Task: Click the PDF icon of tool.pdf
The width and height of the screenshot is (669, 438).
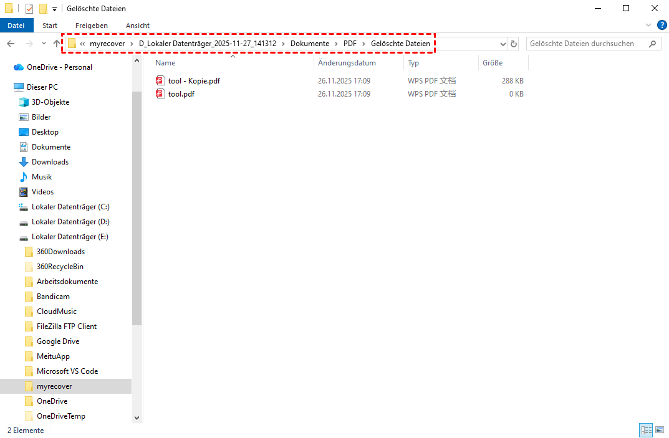Action: [160, 94]
